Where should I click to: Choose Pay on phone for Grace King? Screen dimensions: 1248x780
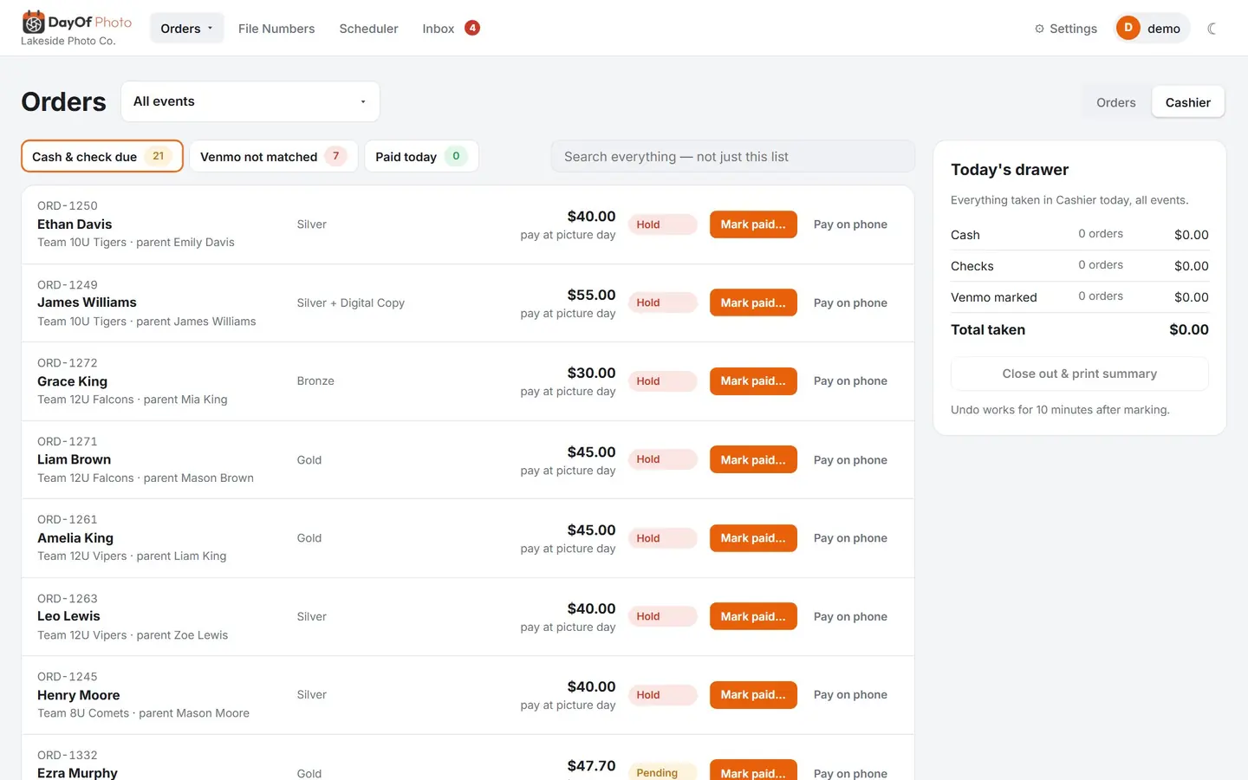(850, 381)
